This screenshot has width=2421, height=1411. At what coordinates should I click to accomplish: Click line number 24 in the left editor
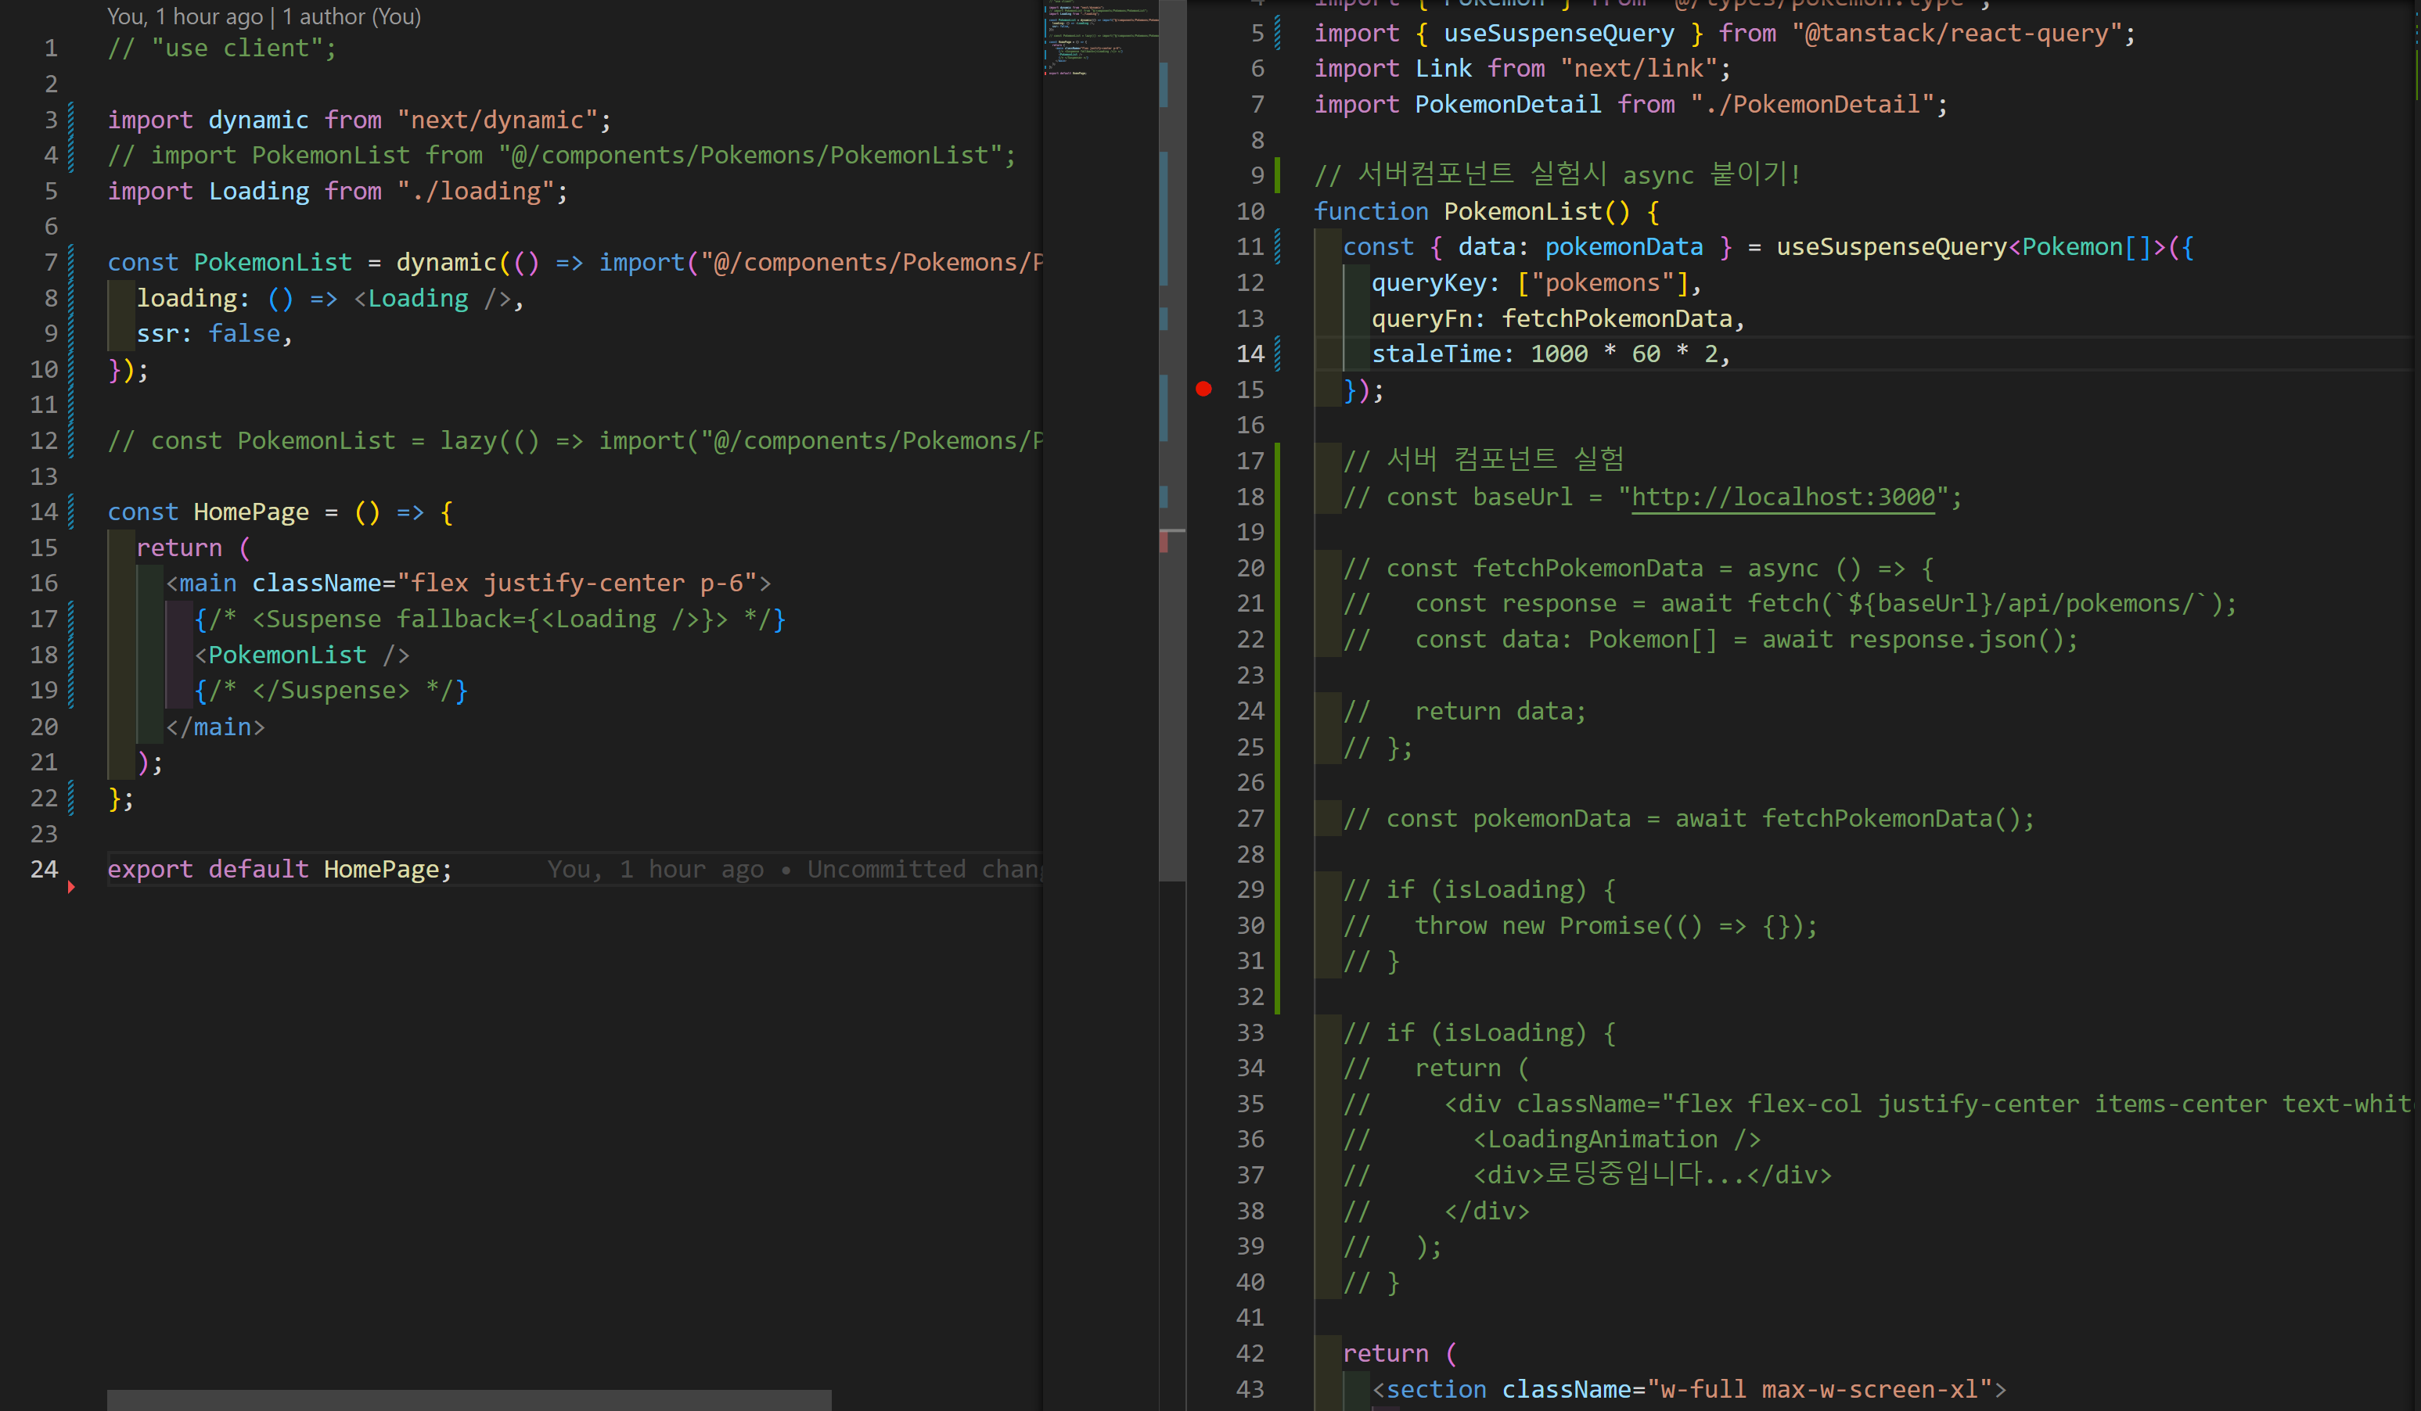coord(44,869)
